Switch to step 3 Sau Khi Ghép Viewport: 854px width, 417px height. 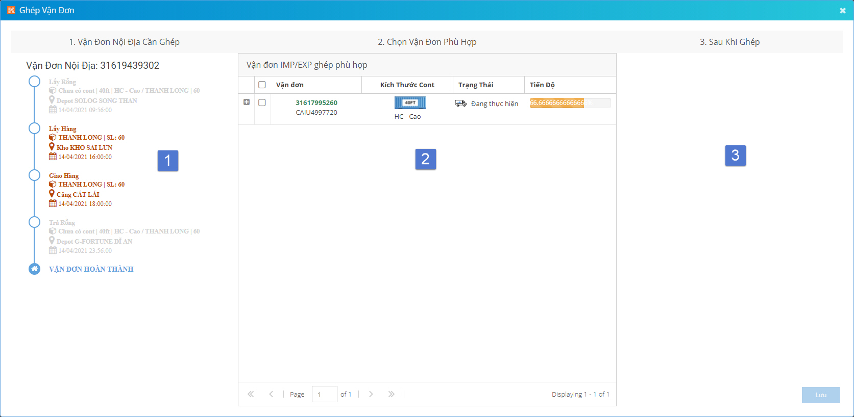[729, 42]
